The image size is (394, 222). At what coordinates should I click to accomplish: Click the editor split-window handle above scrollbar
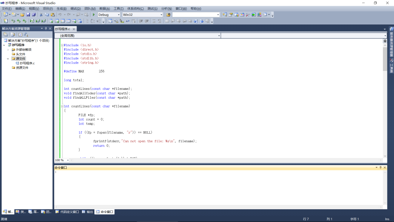pyautogui.click(x=385, y=41)
